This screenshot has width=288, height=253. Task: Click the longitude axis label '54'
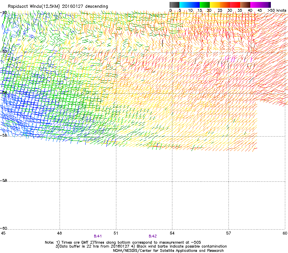point(172,233)
